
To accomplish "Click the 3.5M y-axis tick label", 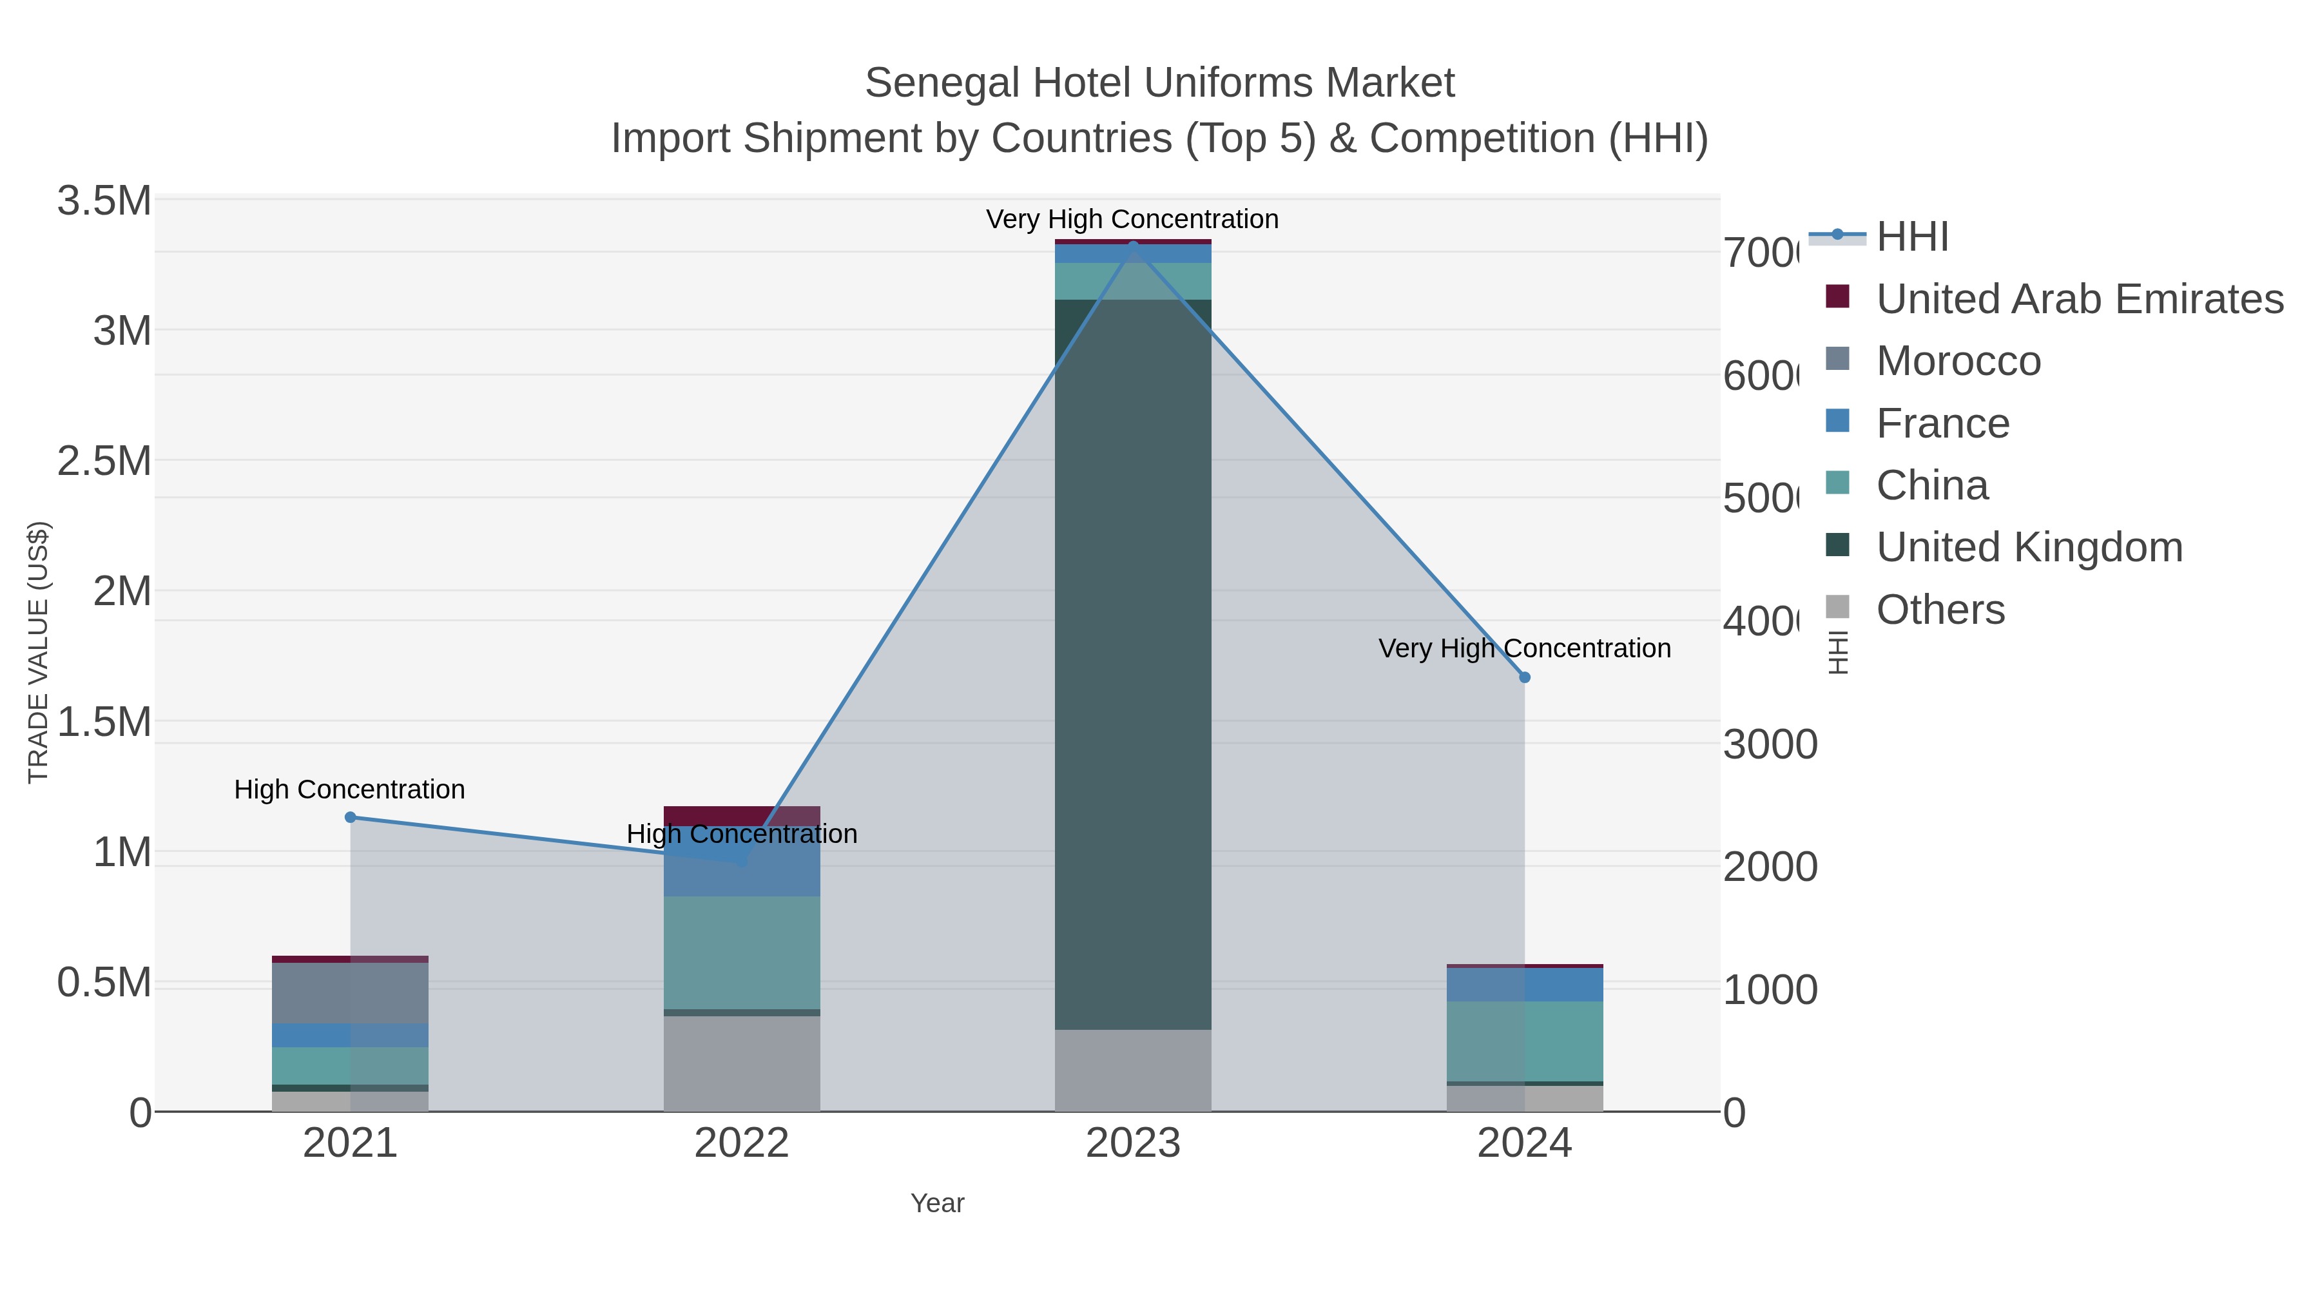I will coord(104,200).
